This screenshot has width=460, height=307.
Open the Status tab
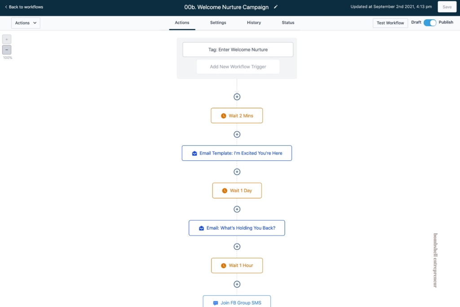288,22
